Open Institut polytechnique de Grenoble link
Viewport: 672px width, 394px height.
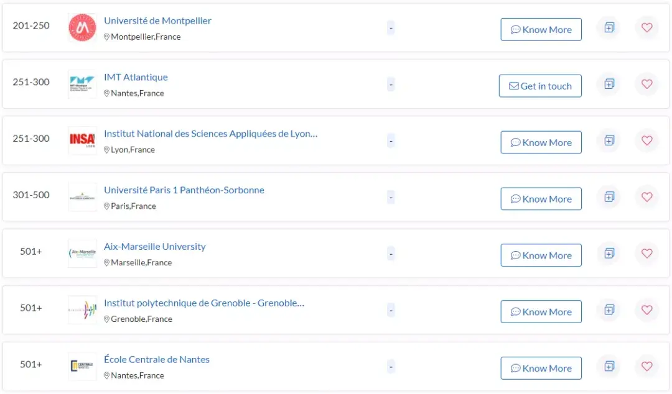click(x=203, y=303)
